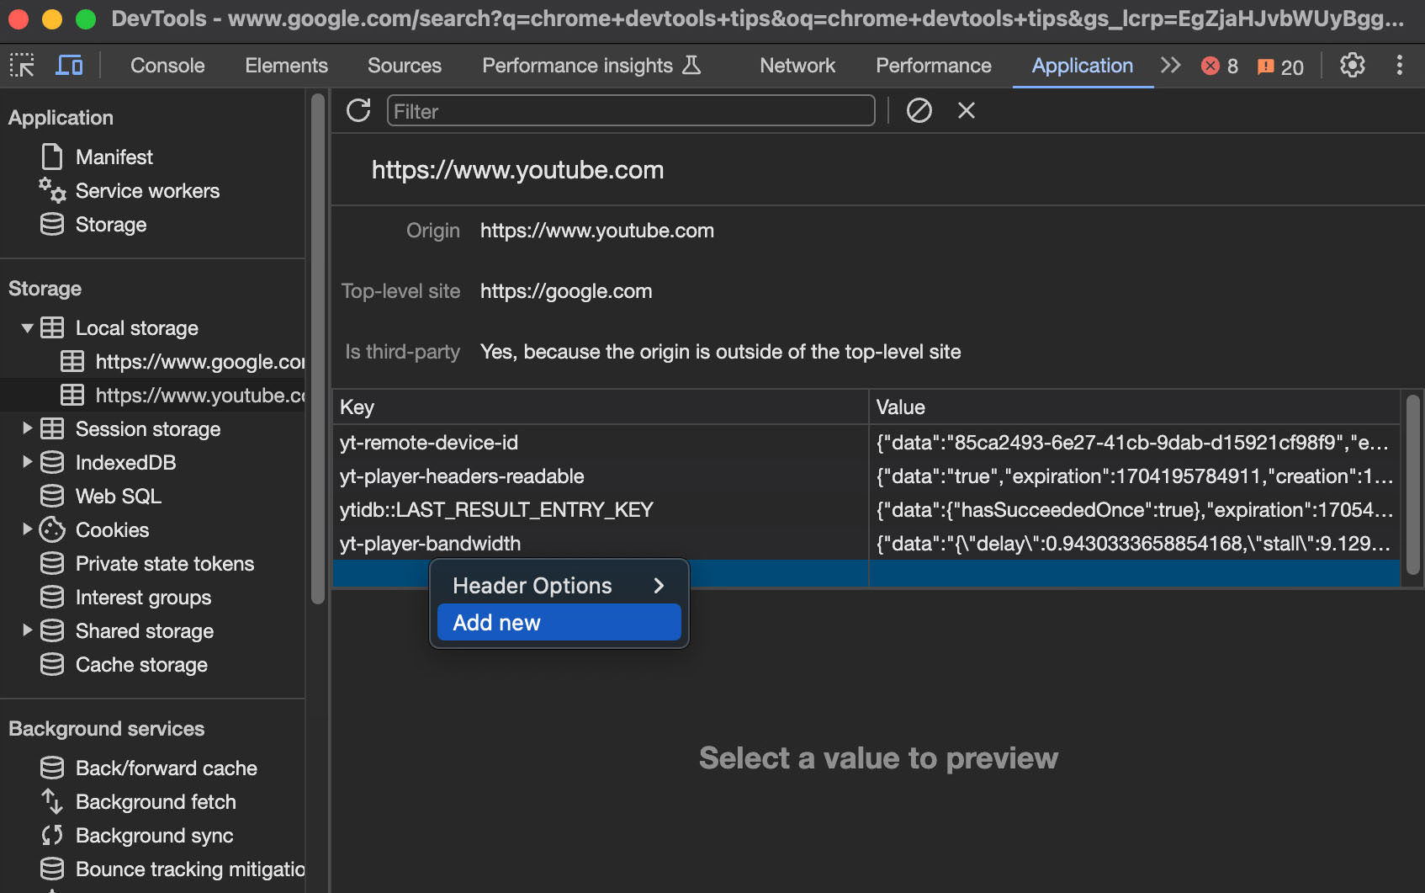The height and width of the screenshot is (893, 1425).
Task: Open Header Options submenu arrow
Action: pyautogui.click(x=659, y=586)
